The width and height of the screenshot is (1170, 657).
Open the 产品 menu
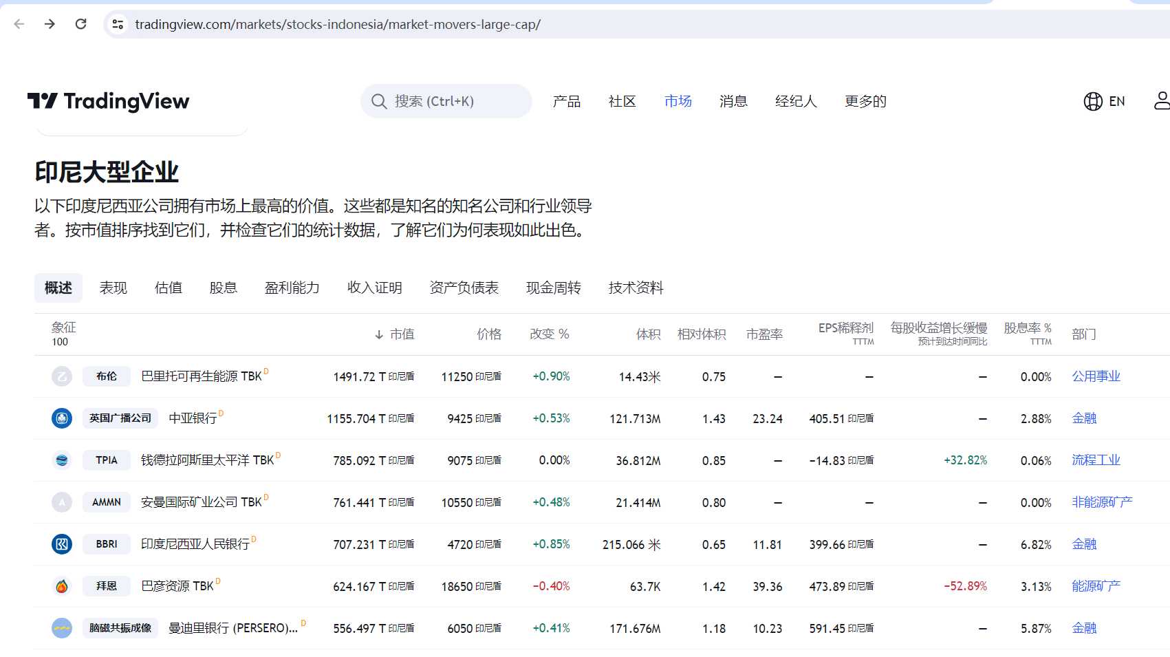coord(567,101)
